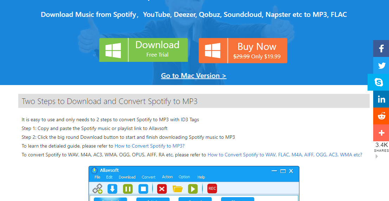The height and width of the screenshot is (201, 389).
Task: Open Action menu in Allavsoft
Action: tap(168, 177)
